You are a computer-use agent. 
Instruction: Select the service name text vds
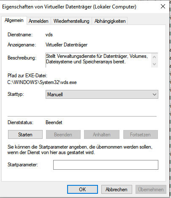point(49,35)
